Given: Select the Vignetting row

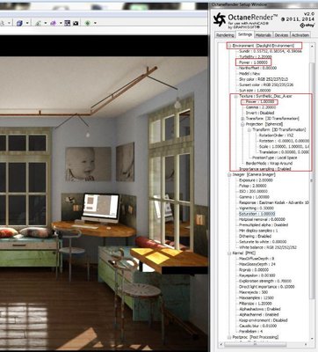Looking at the screenshot, I should click(257, 208).
